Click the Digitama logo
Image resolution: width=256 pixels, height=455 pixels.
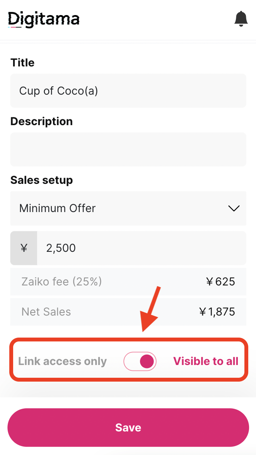click(x=44, y=19)
